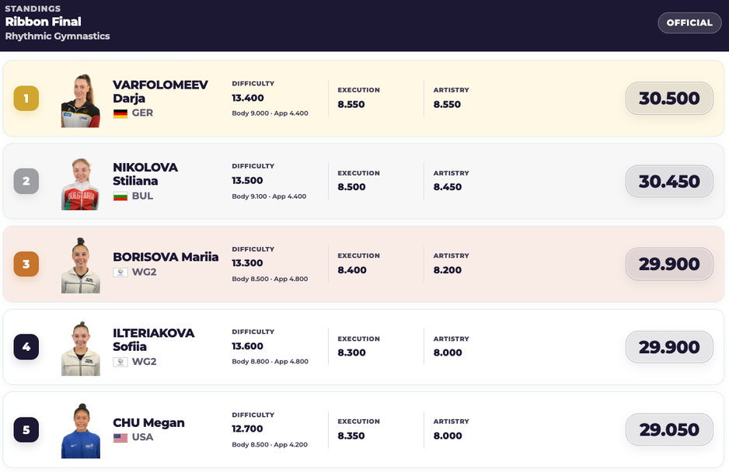
Task: Open Megan Chu's athlete photo
Action: tap(80, 431)
